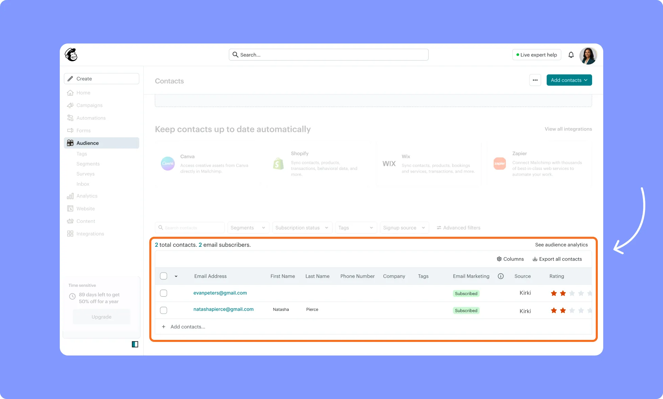Click the Columns gear icon
Screen dimensions: 663x399
499,259
